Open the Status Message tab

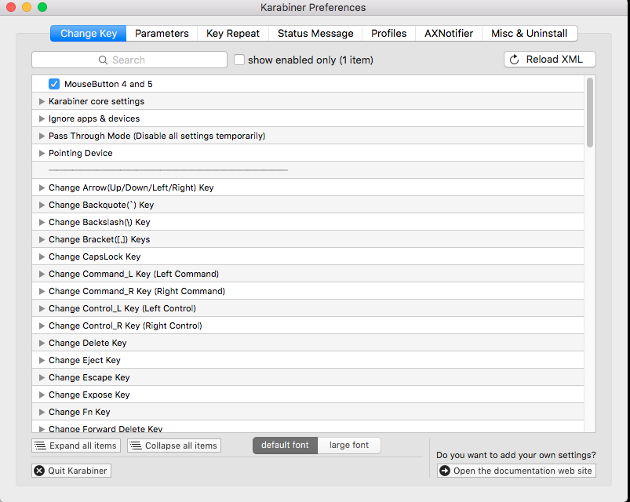[315, 33]
